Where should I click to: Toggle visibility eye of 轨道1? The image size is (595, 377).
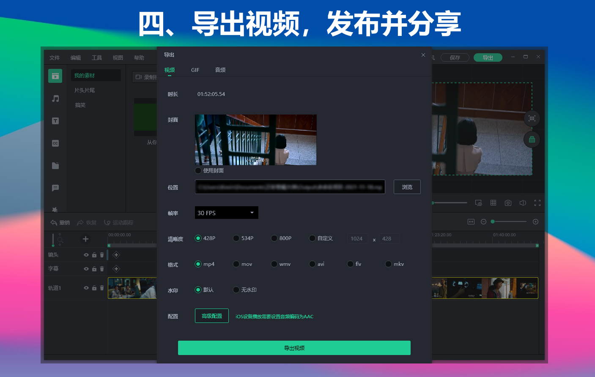(86, 288)
